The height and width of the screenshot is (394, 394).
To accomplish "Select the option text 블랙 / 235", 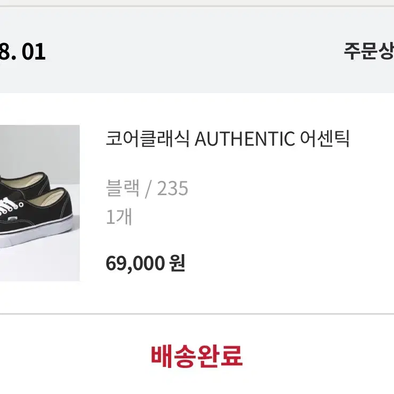I will 147,188.
